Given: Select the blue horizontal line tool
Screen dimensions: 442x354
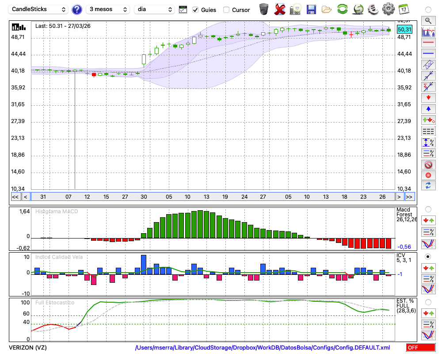Looking at the screenshot, I should coord(428,54).
